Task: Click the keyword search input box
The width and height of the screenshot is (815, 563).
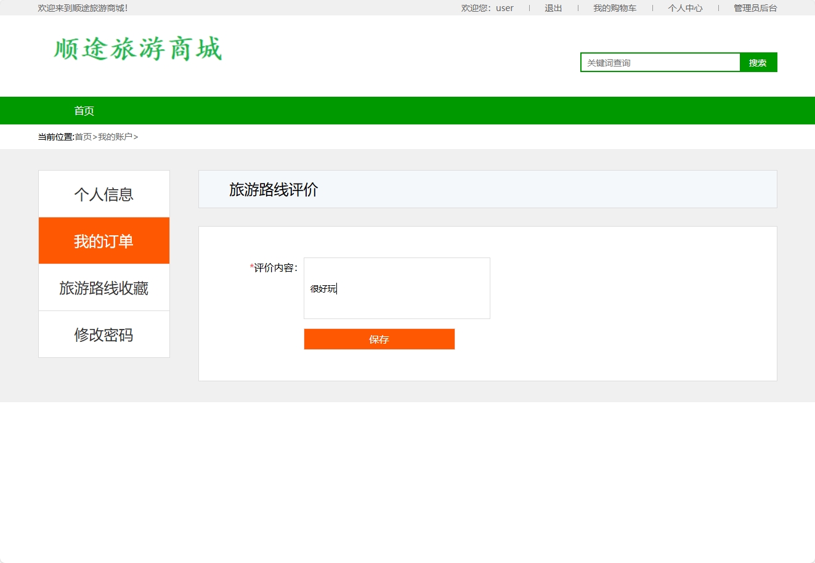Action: point(659,62)
